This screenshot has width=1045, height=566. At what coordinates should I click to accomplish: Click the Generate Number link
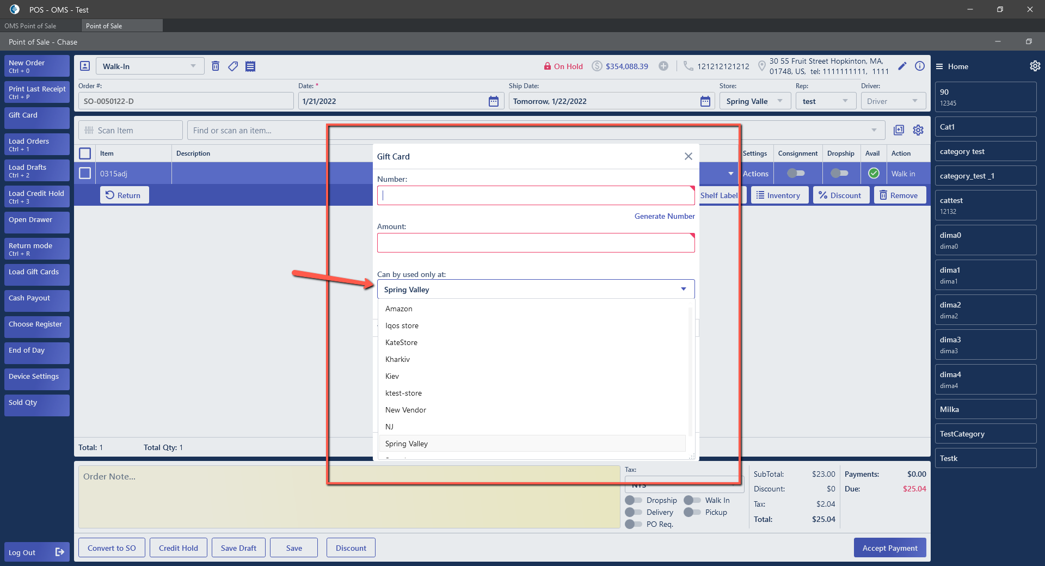(665, 216)
